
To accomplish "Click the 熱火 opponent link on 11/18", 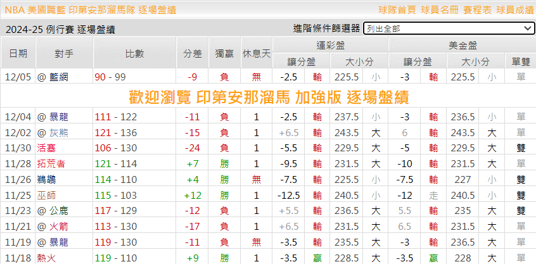I will pos(46,258).
